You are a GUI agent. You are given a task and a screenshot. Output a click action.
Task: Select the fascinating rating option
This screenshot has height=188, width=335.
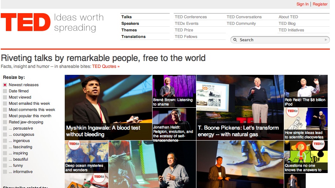click(5, 147)
